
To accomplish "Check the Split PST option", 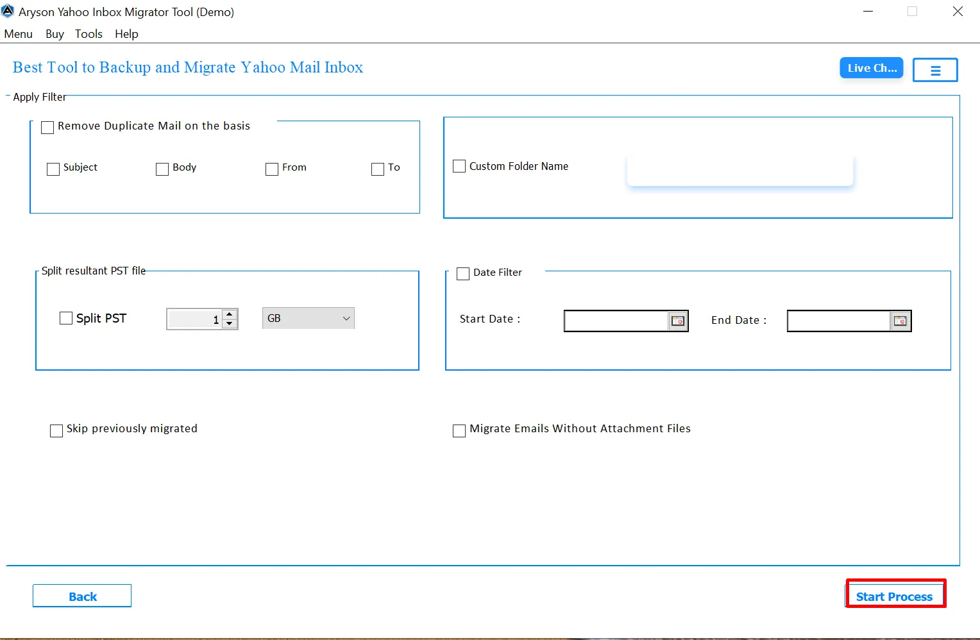I will click(x=66, y=318).
